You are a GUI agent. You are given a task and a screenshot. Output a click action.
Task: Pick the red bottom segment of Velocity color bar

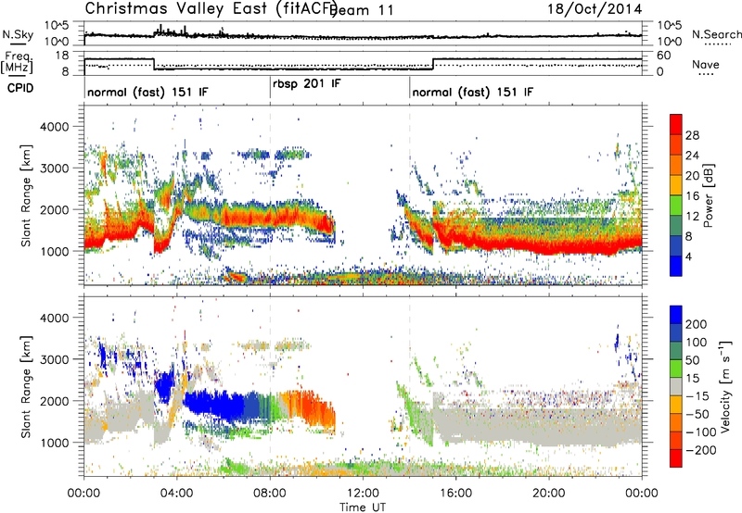(x=676, y=458)
